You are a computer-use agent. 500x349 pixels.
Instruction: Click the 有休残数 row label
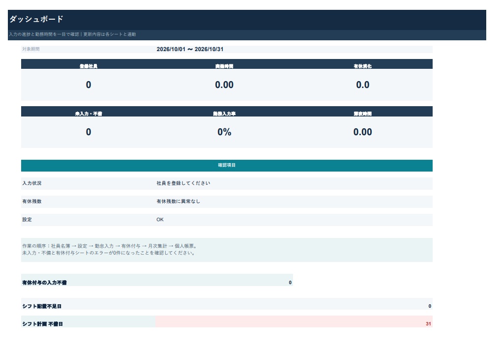(32, 202)
